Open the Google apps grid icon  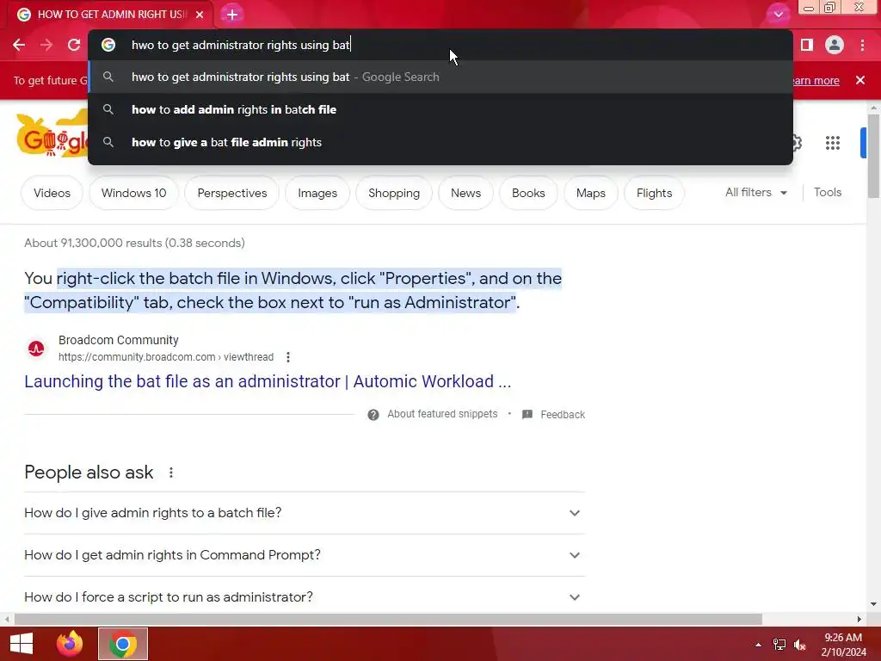point(833,143)
